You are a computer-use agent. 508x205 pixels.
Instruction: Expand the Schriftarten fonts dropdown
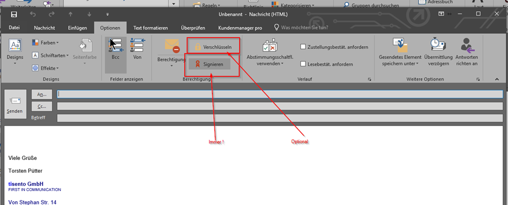50,55
